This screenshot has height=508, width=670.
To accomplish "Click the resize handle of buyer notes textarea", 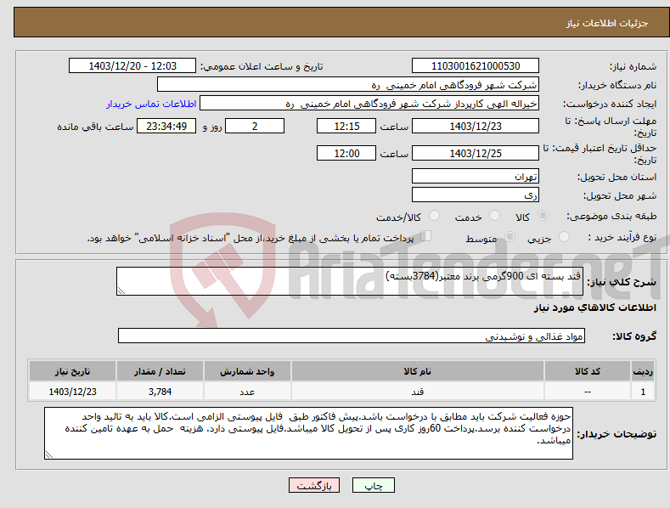I will [x=49, y=454].
